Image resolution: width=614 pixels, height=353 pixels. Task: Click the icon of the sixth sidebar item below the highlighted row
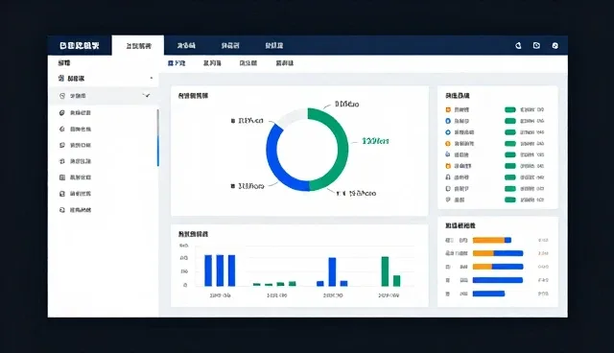point(61,194)
